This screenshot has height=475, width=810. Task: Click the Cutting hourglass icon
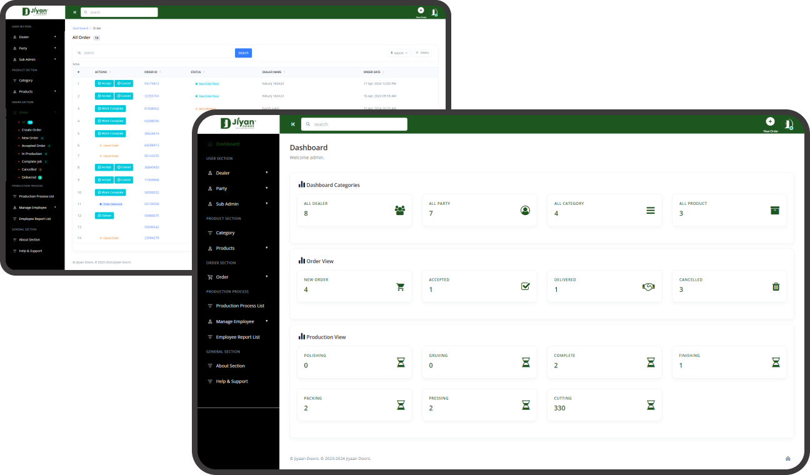[x=651, y=405]
